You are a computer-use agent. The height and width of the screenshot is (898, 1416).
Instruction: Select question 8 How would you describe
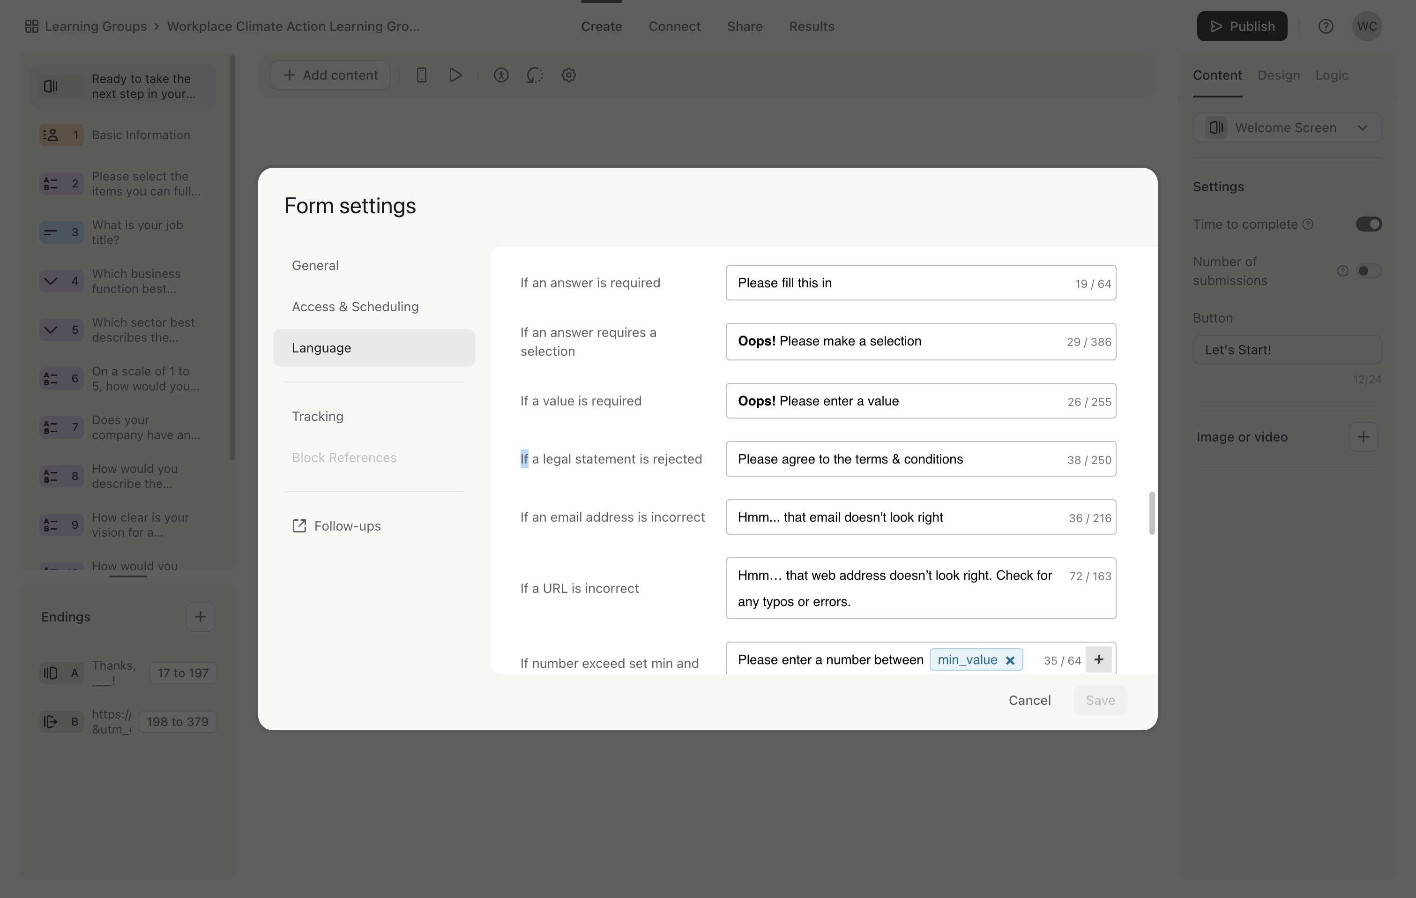point(123,476)
